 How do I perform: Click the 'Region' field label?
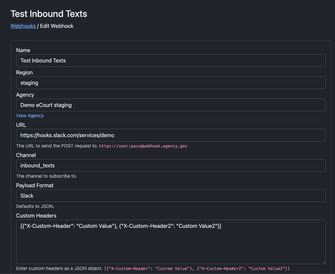(x=24, y=73)
